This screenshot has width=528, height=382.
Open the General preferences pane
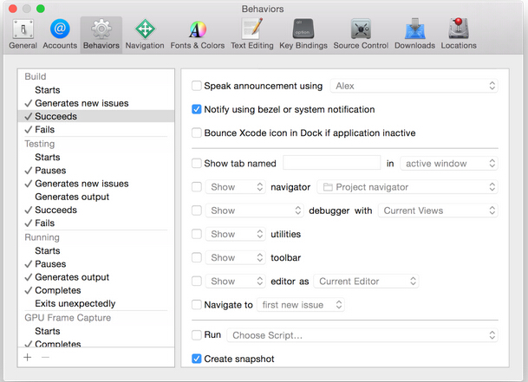[23, 33]
